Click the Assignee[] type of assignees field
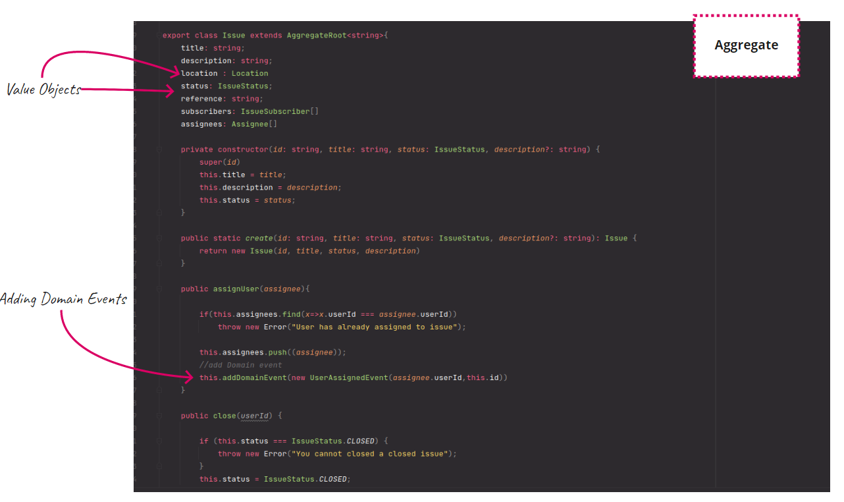 pyautogui.click(x=254, y=124)
